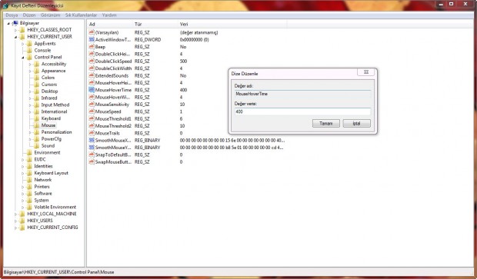Click the Cursors folder icon
Screen dimensions: 477x279
(x=36, y=85)
